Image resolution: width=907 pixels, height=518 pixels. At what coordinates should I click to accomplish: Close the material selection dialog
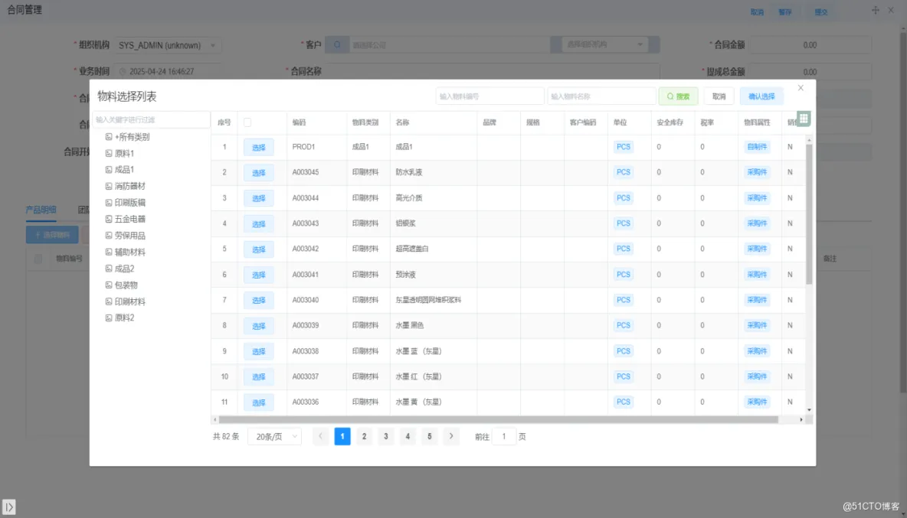[x=801, y=88]
